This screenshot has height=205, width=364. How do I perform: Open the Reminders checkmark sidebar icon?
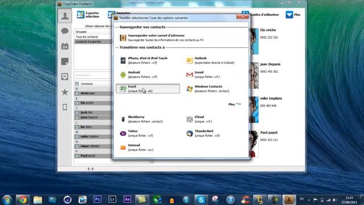tap(65, 77)
